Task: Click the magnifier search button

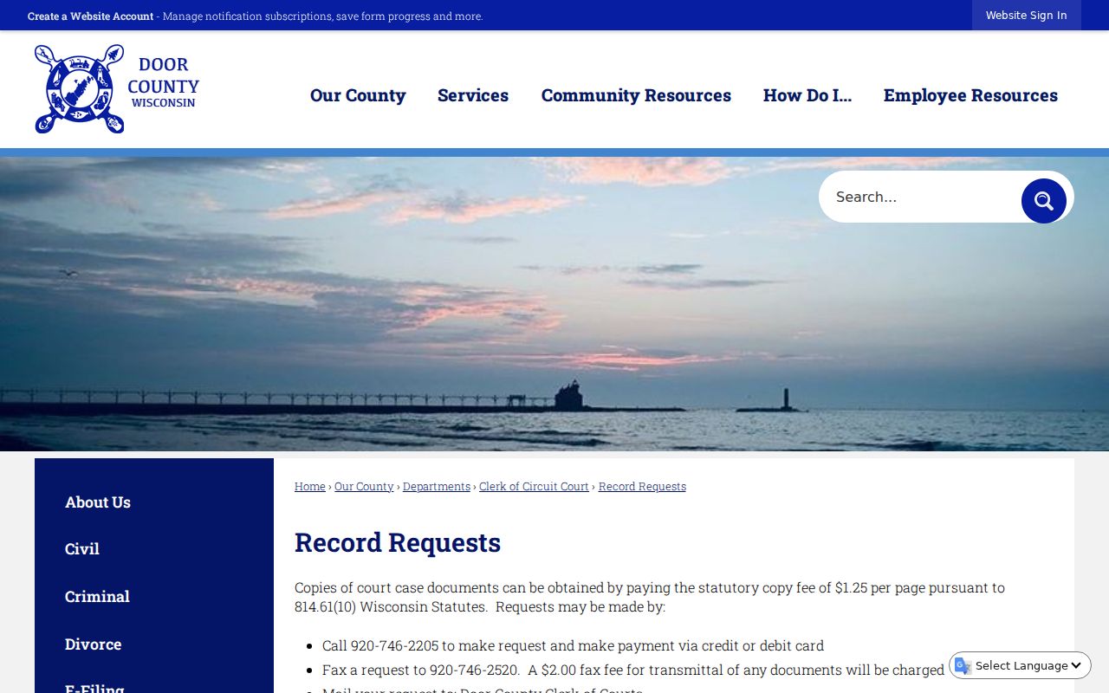Action: coord(1043,201)
